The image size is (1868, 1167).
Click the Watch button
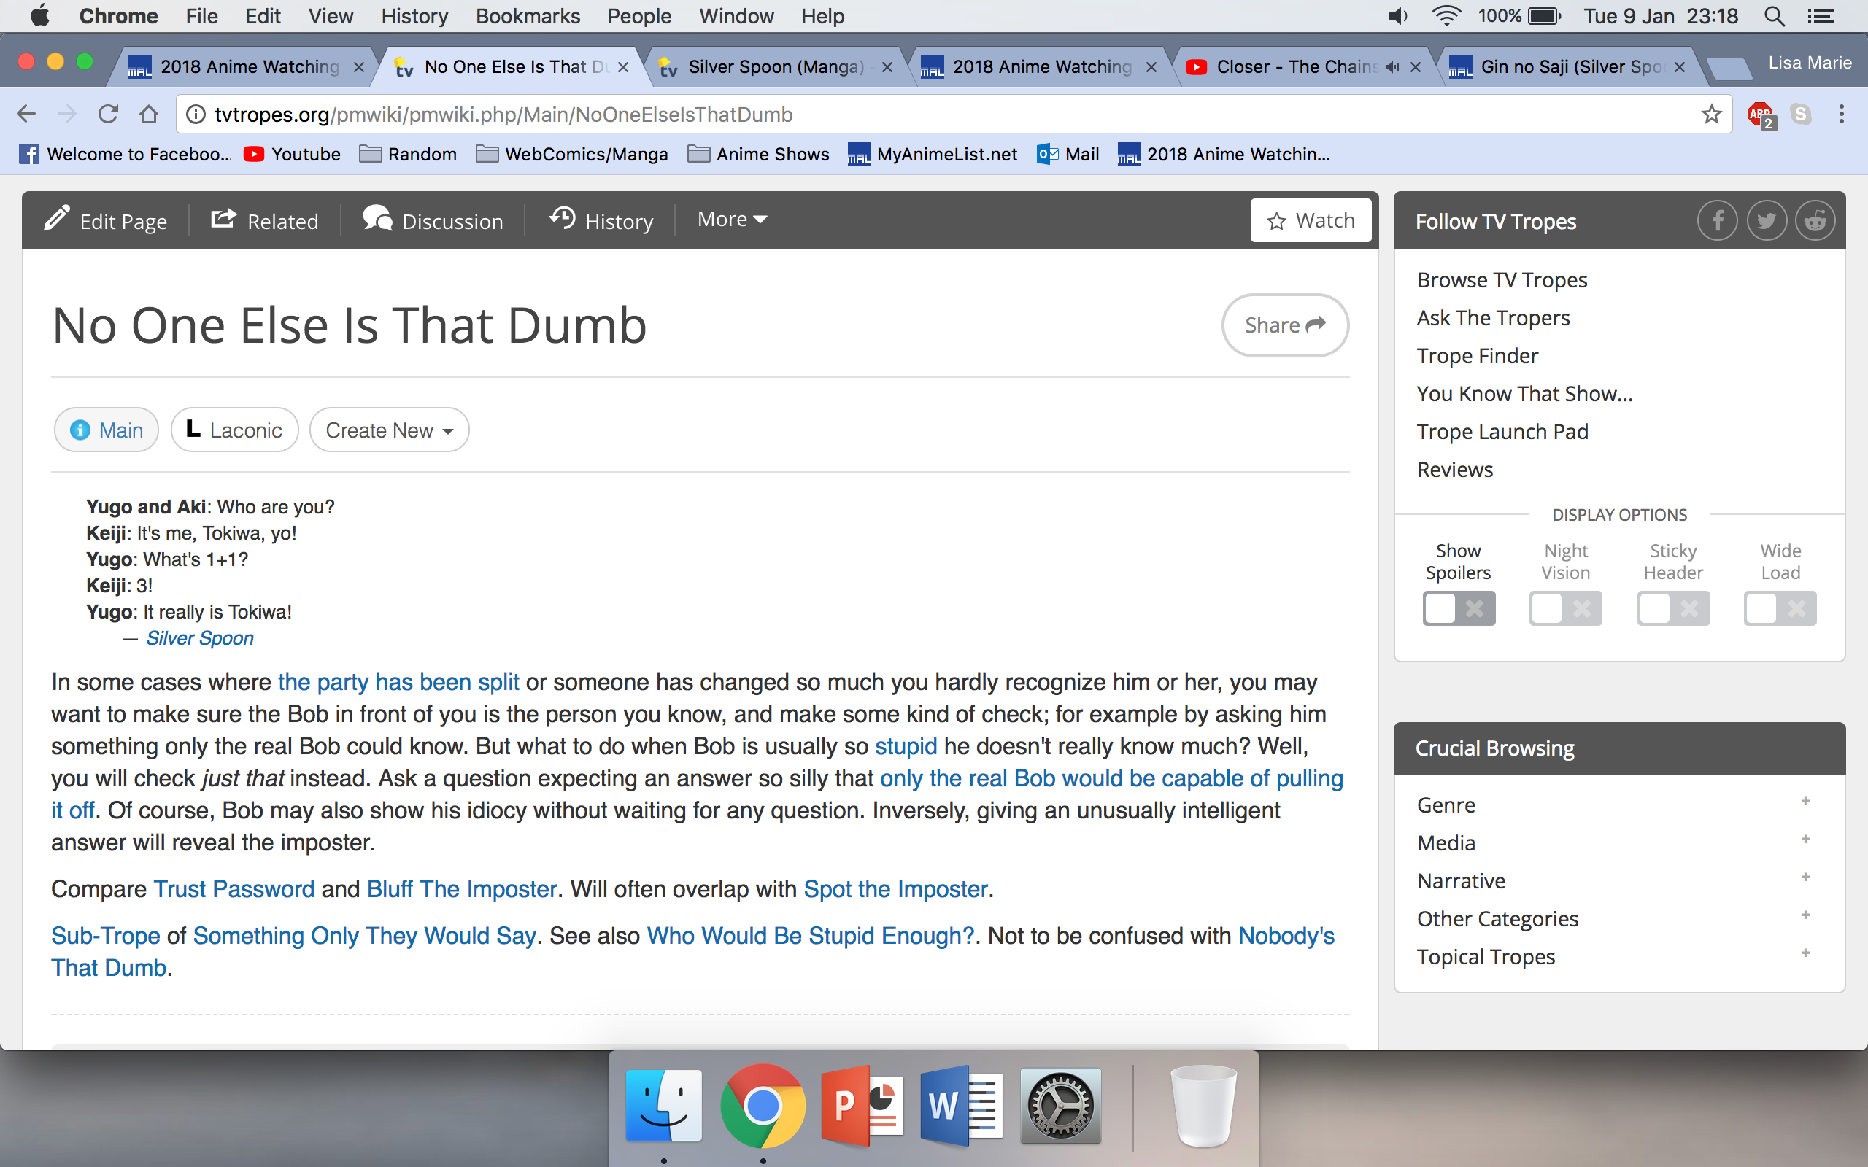1310,221
